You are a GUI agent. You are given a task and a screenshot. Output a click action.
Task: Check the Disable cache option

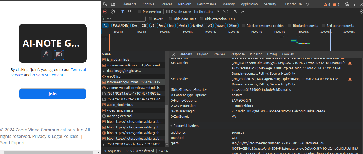click(168, 12)
